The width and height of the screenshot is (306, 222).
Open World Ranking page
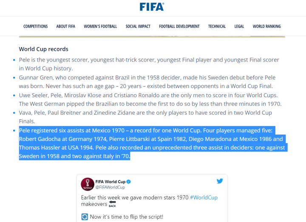point(266,26)
